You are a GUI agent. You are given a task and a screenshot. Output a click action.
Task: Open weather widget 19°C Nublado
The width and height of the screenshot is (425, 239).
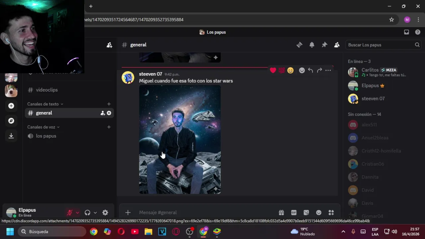(303, 231)
